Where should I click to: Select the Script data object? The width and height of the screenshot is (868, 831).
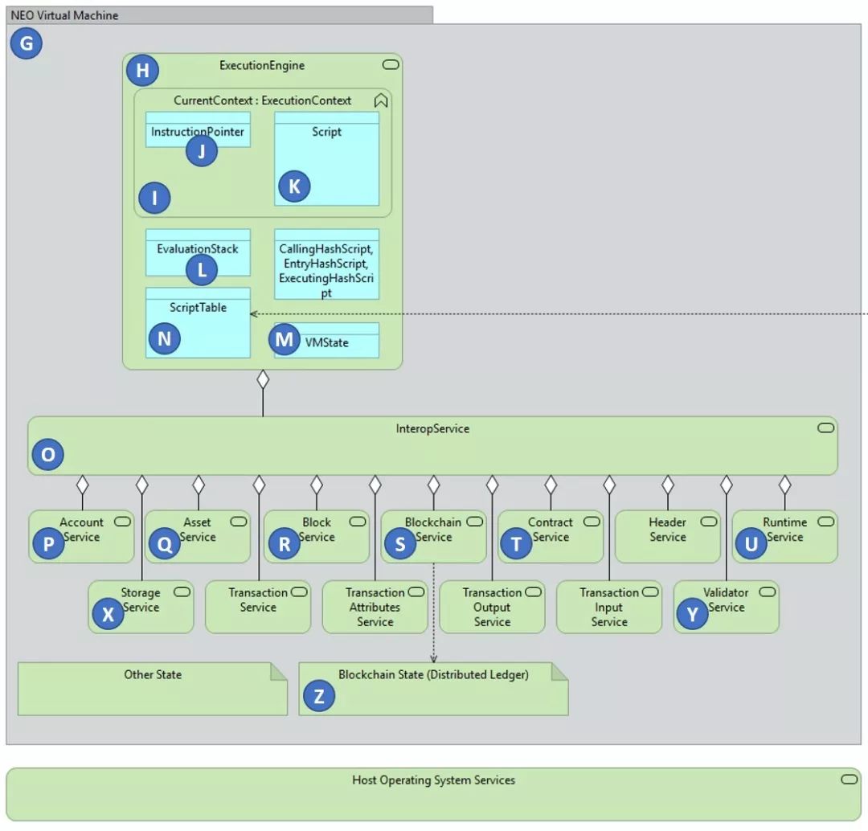(x=326, y=159)
